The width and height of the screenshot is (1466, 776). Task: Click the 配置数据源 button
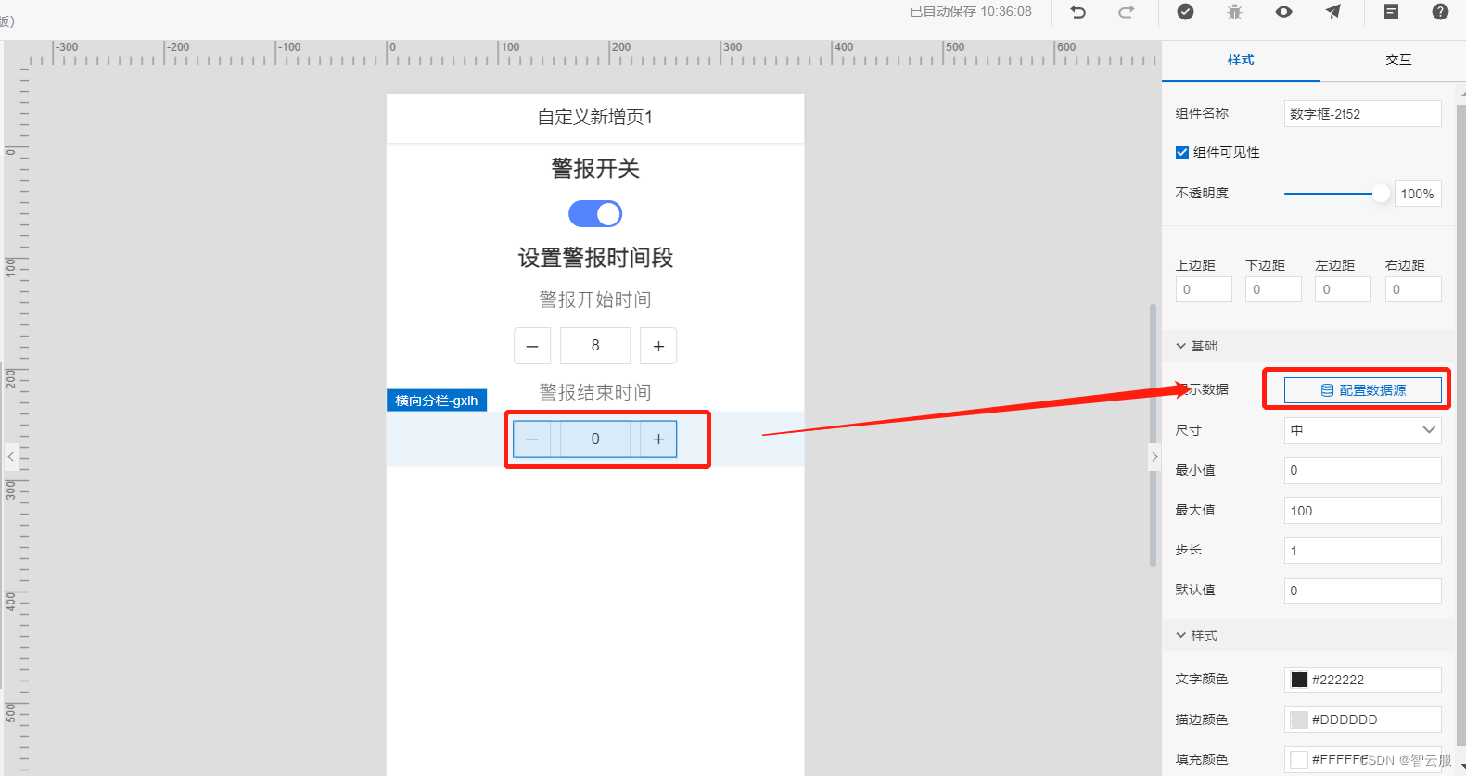coord(1363,390)
